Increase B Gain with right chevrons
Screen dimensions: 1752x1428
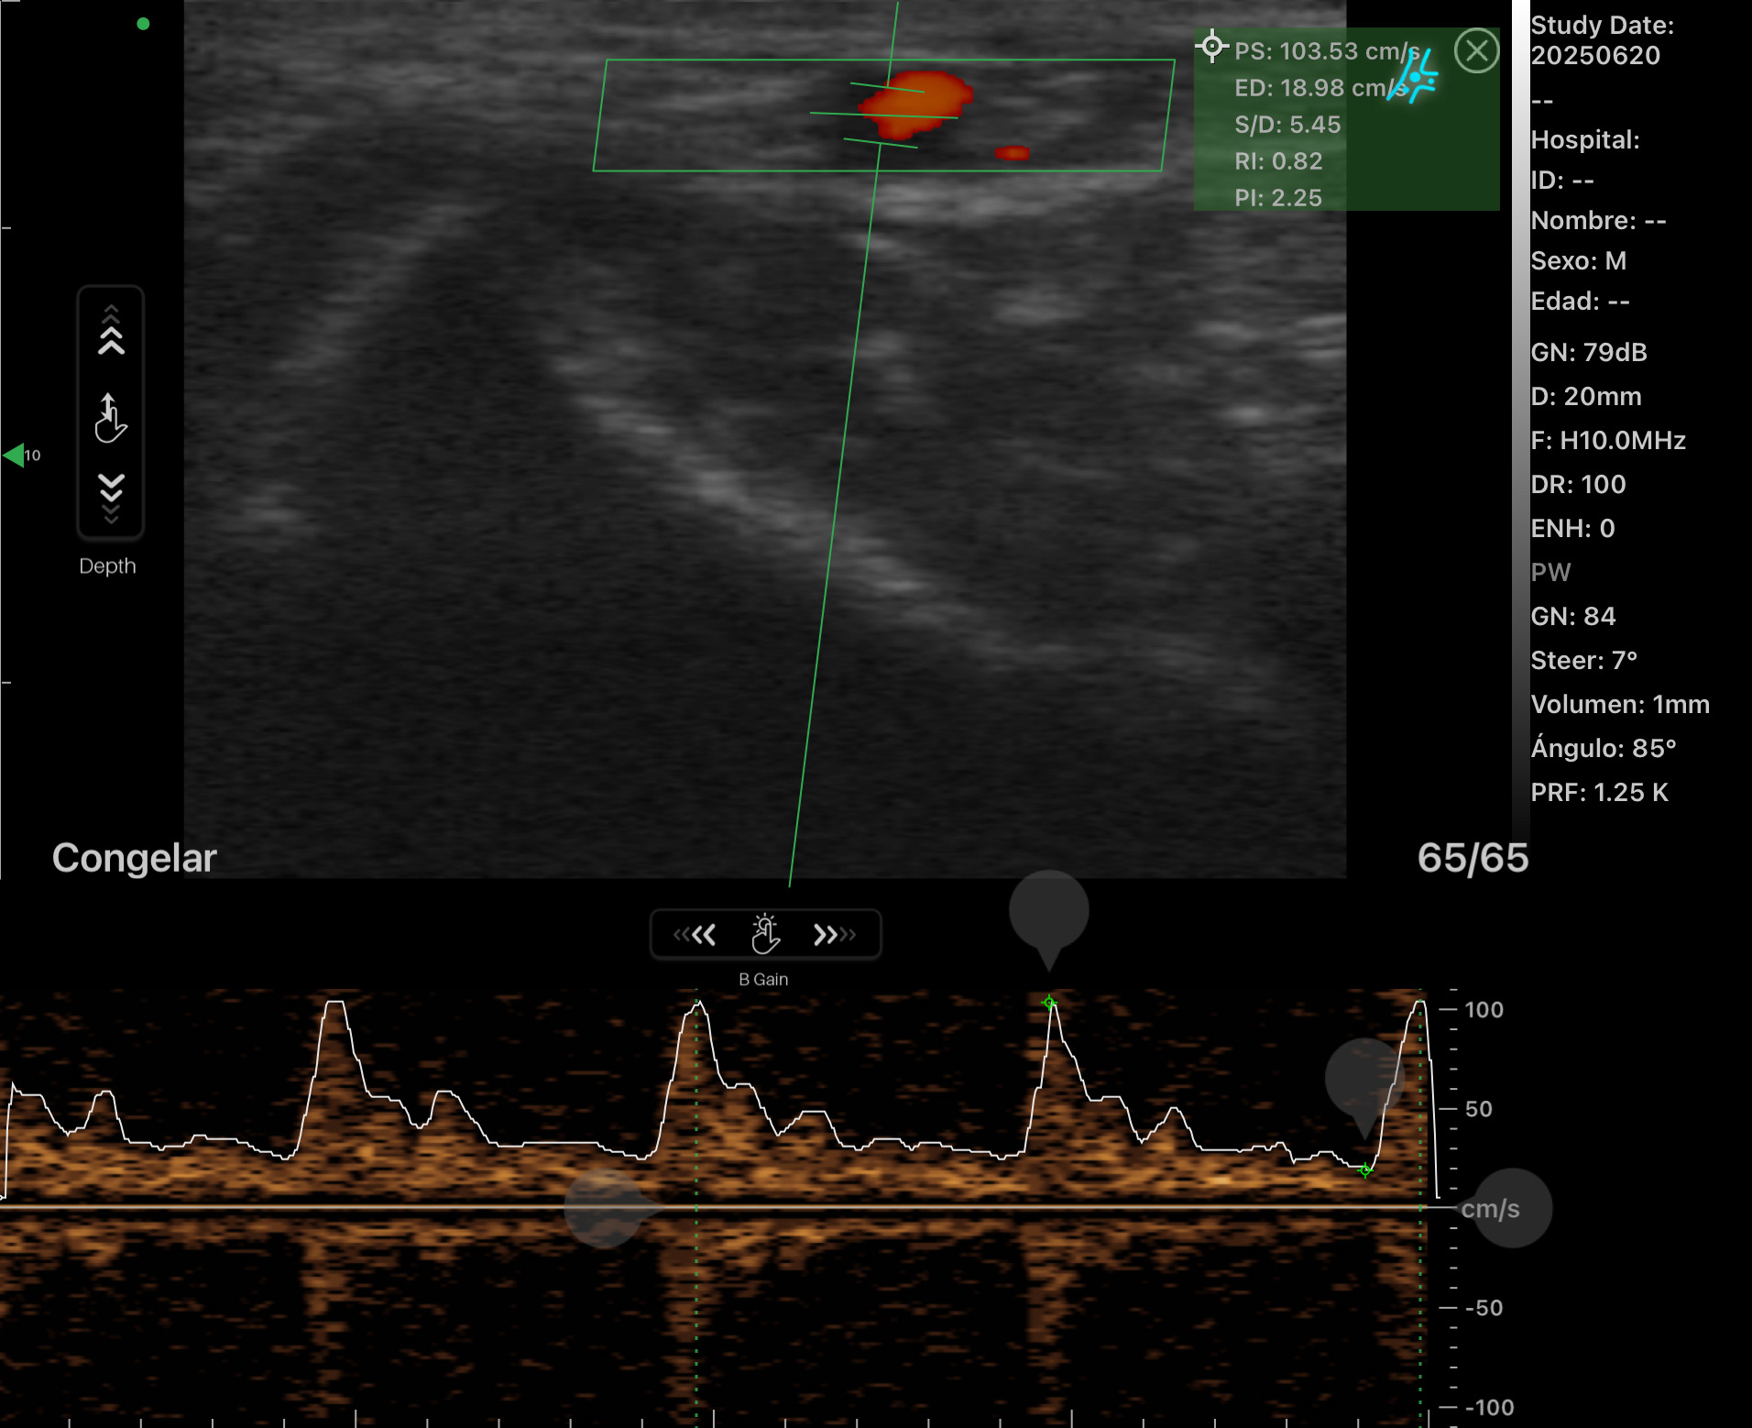click(x=835, y=935)
